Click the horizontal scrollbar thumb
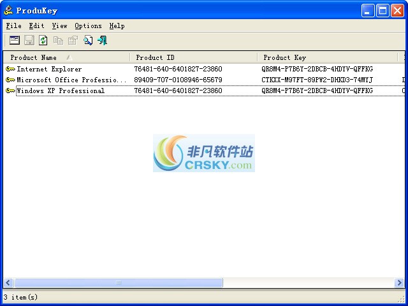Screen dimensions: 408x306 119,282
